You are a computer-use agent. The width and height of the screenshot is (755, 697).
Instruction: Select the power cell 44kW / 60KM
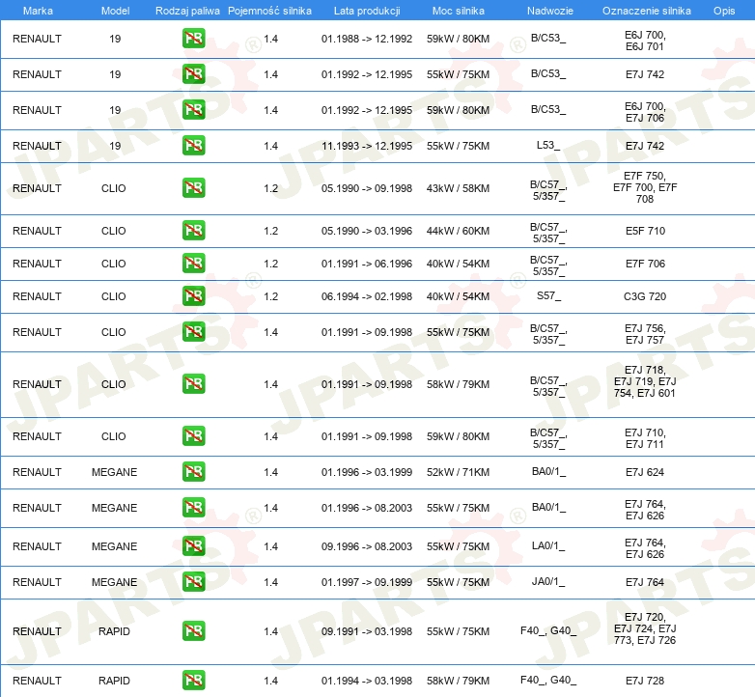tap(458, 231)
